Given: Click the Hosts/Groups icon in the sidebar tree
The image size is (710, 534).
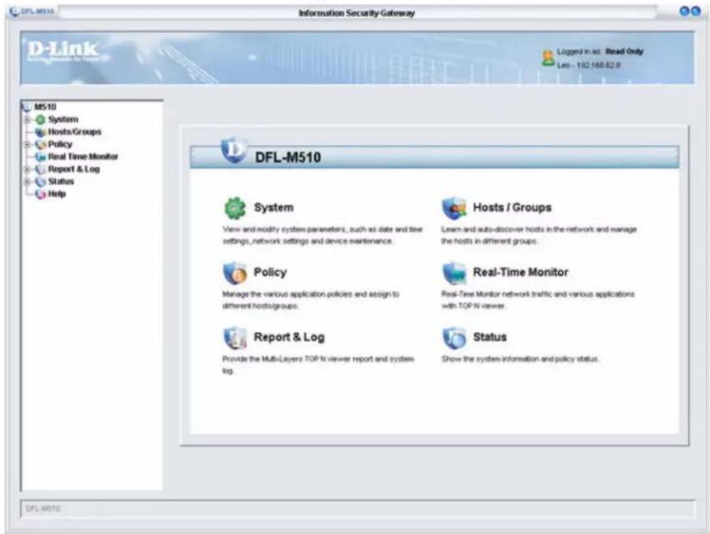Looking at the screenshot, I should click(x=41, y=132).
